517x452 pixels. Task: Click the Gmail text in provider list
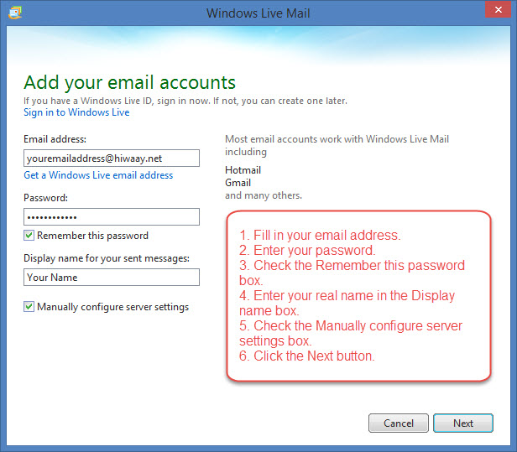(x=238, y=182)
